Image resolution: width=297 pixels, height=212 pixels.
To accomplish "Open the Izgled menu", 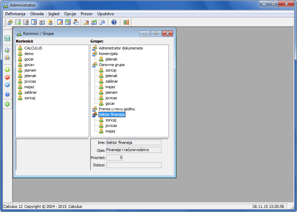I will pyautogui.click(x=54, y=14).
